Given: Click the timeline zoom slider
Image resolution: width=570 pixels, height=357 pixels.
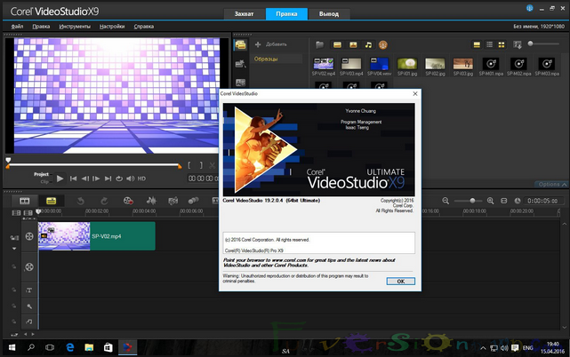Looking at the screenshot, I should (x=468, y=201).
